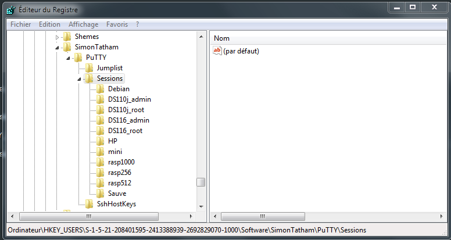Select the (par défaut) value name

(241, 51)
